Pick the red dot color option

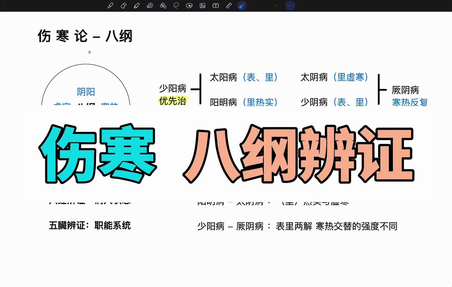point(276,6)
